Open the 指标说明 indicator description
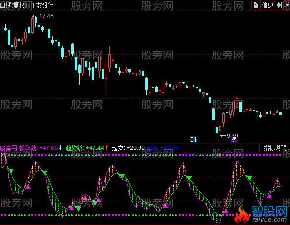 tap(275, 148)
